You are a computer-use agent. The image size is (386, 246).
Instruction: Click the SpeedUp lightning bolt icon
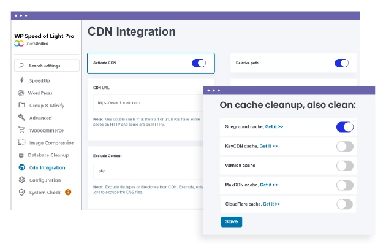click(x=21, y=80)
